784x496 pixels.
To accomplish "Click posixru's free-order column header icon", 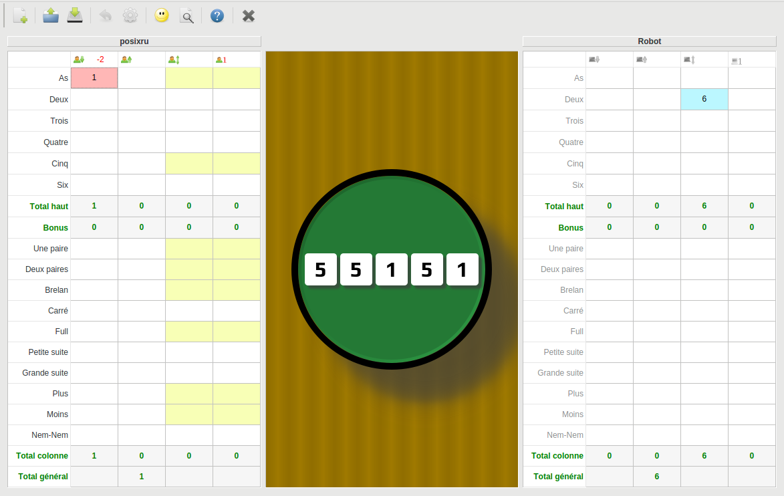I will pyautogui.click(x=174, y=59).
